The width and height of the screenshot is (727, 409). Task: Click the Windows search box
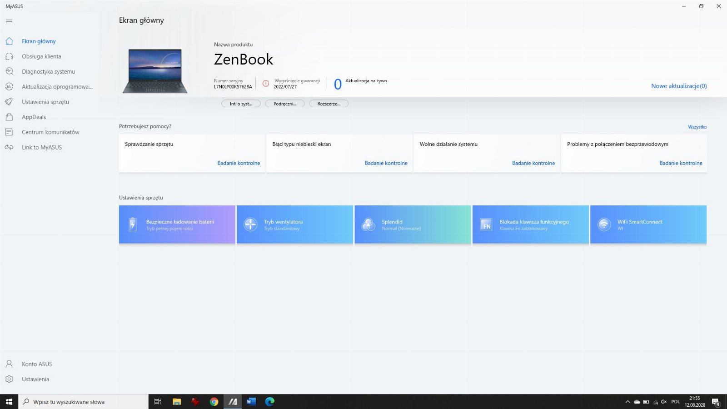(84, 402)
